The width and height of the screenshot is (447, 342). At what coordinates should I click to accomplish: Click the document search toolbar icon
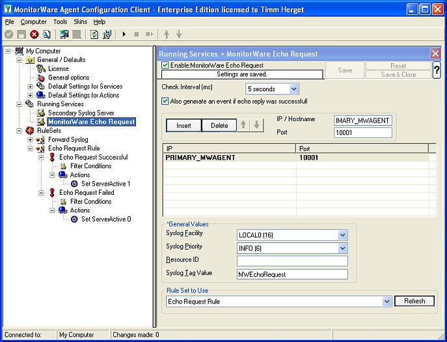47,35
